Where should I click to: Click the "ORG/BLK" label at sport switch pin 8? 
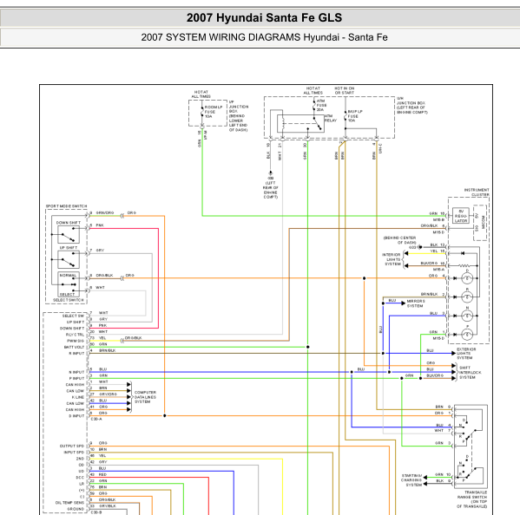104,275
